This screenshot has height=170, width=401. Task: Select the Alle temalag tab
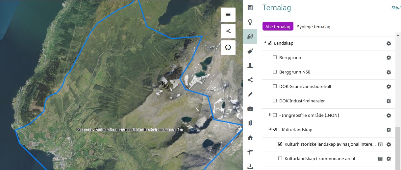(278, 27)
